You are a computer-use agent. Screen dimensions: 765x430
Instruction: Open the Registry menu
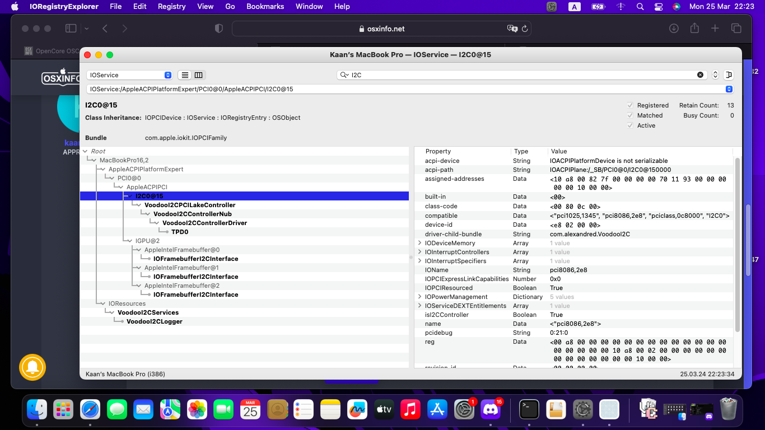(171, 7)
